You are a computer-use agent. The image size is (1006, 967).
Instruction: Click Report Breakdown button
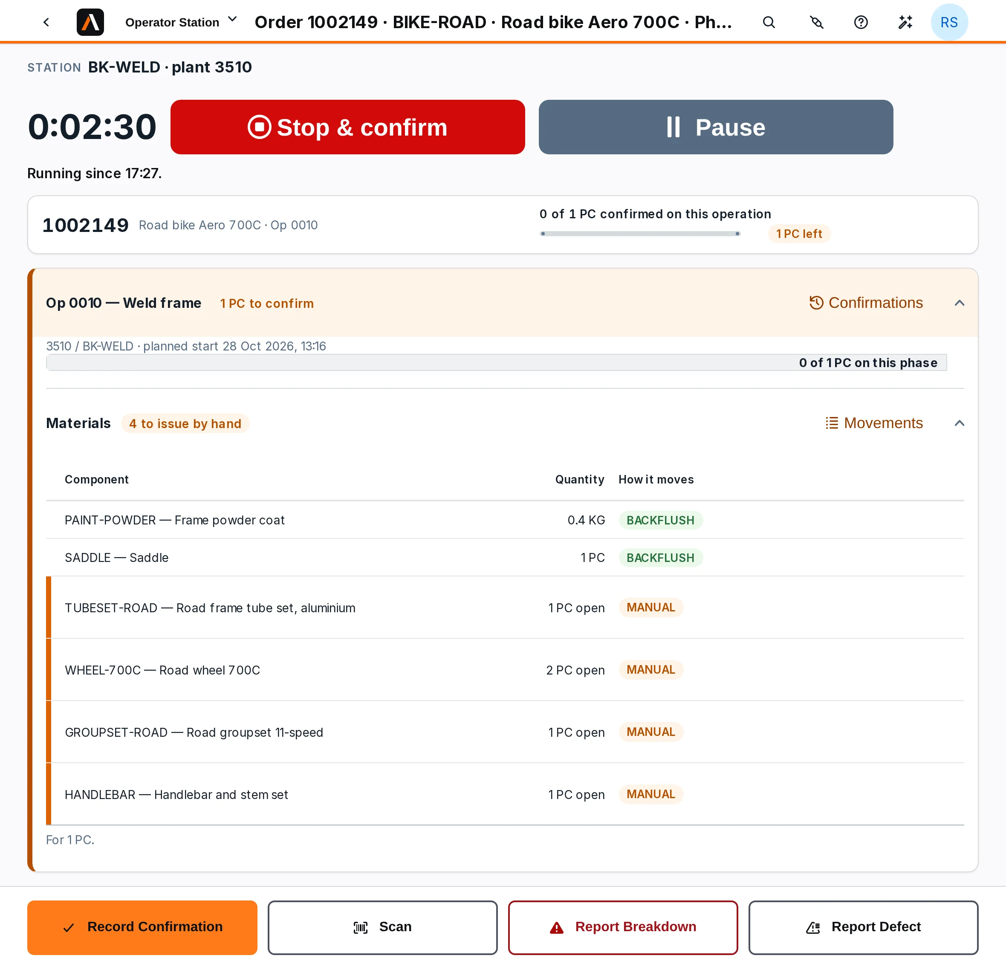623,927
